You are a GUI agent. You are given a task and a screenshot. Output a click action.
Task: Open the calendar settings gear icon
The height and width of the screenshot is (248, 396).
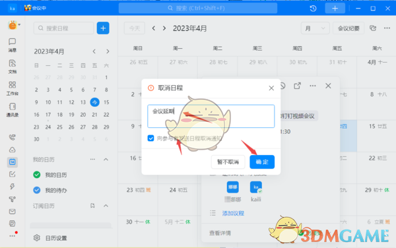click(x=37, y=238)
